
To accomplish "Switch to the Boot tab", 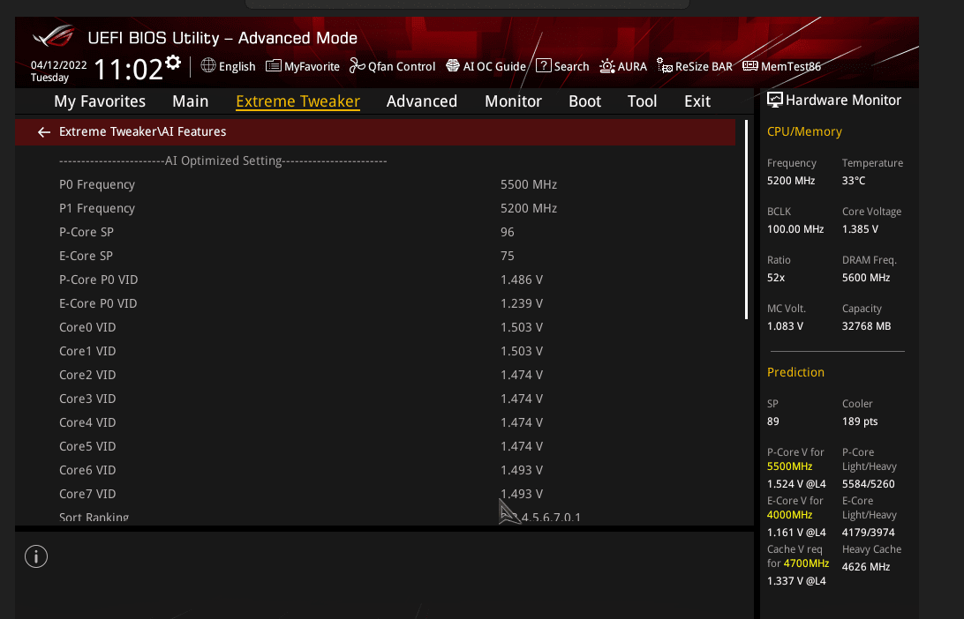I will pyautogui.click(x=584, y=101).
